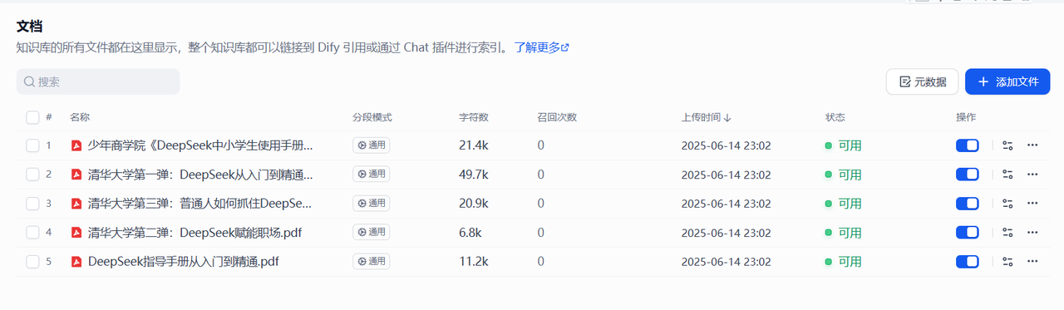Follow the 了解更多 link

(542, 47)
